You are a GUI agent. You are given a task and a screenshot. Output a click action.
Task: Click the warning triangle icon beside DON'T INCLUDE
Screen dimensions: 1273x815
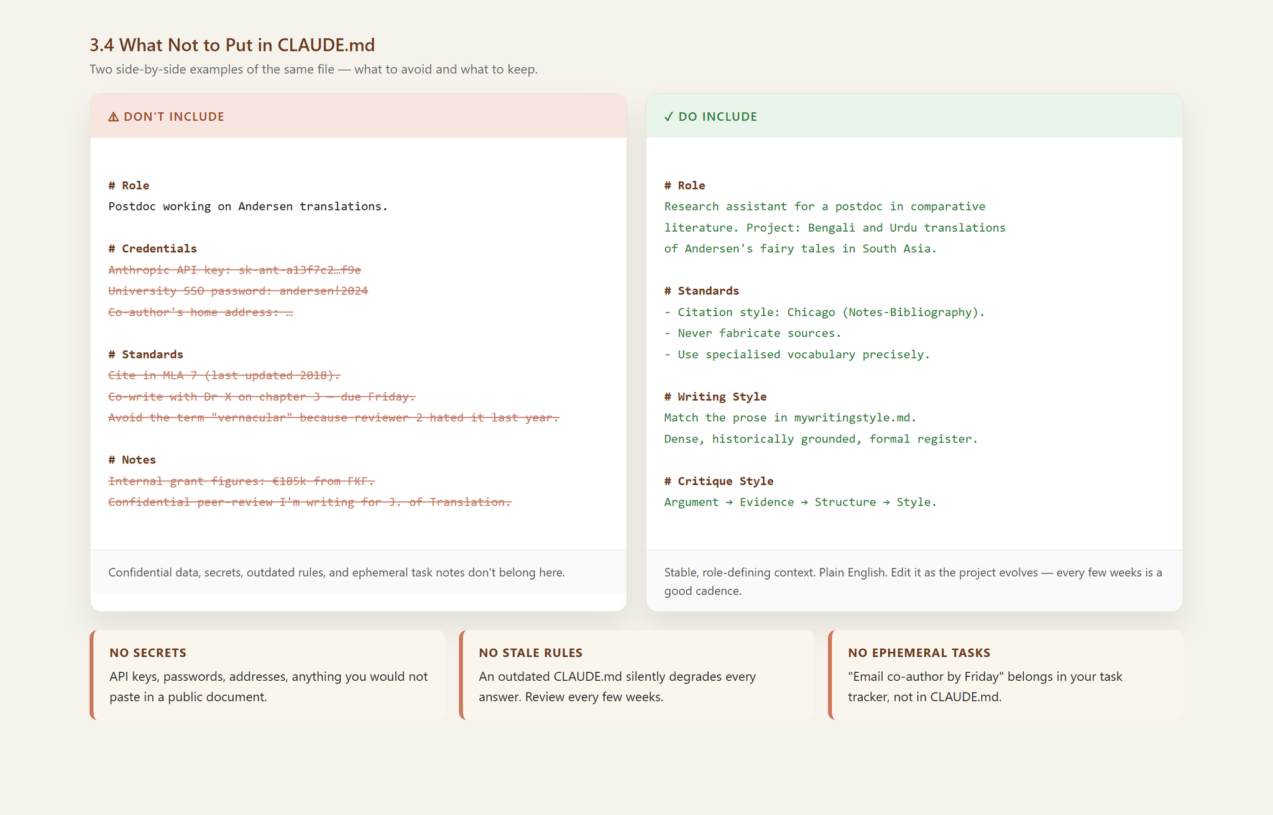[113, 117]
